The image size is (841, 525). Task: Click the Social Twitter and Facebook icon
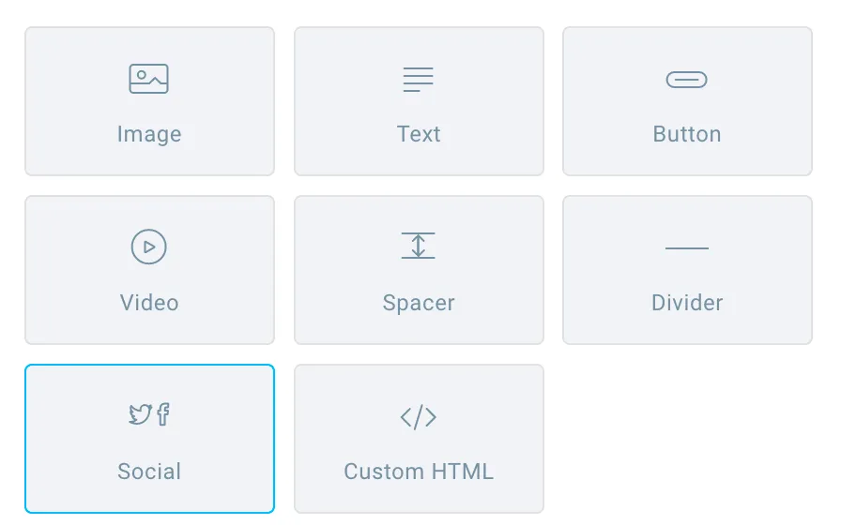[149, 414]
